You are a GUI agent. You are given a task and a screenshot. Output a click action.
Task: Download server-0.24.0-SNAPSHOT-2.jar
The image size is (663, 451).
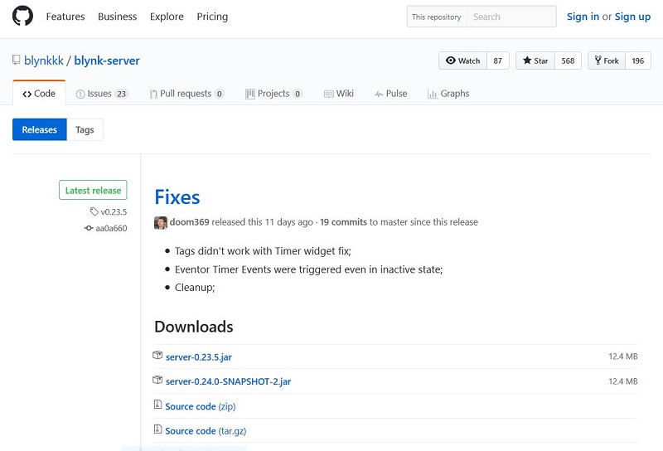229,381
